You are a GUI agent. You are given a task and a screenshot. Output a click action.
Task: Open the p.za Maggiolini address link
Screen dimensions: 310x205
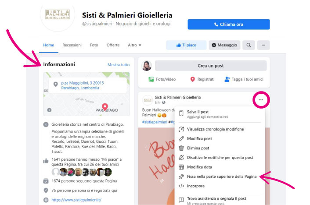[x=83, y=85]
